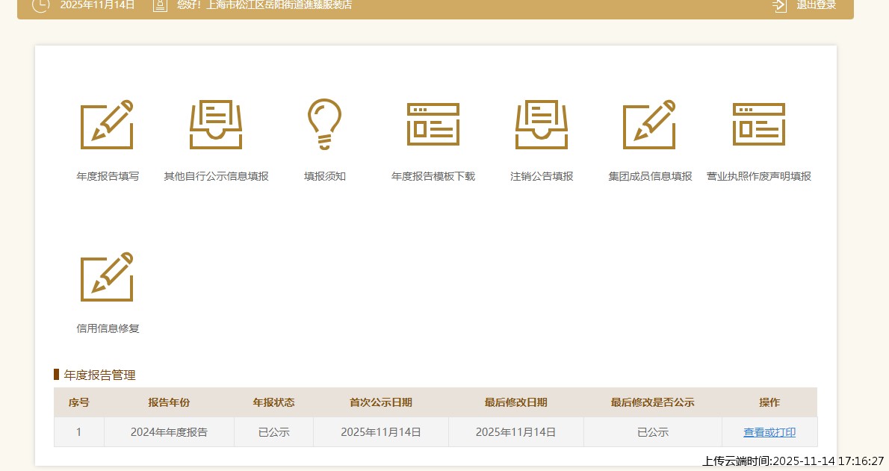Open the 填报须知 lightbulb icon

point(324,125)
